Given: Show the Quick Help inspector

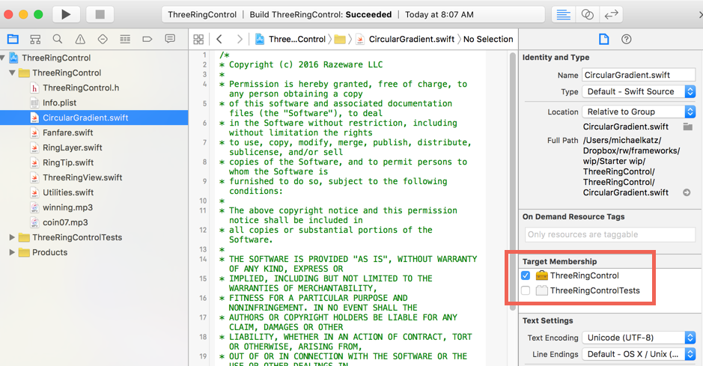Looking at the screenshot, I should 627,40.
